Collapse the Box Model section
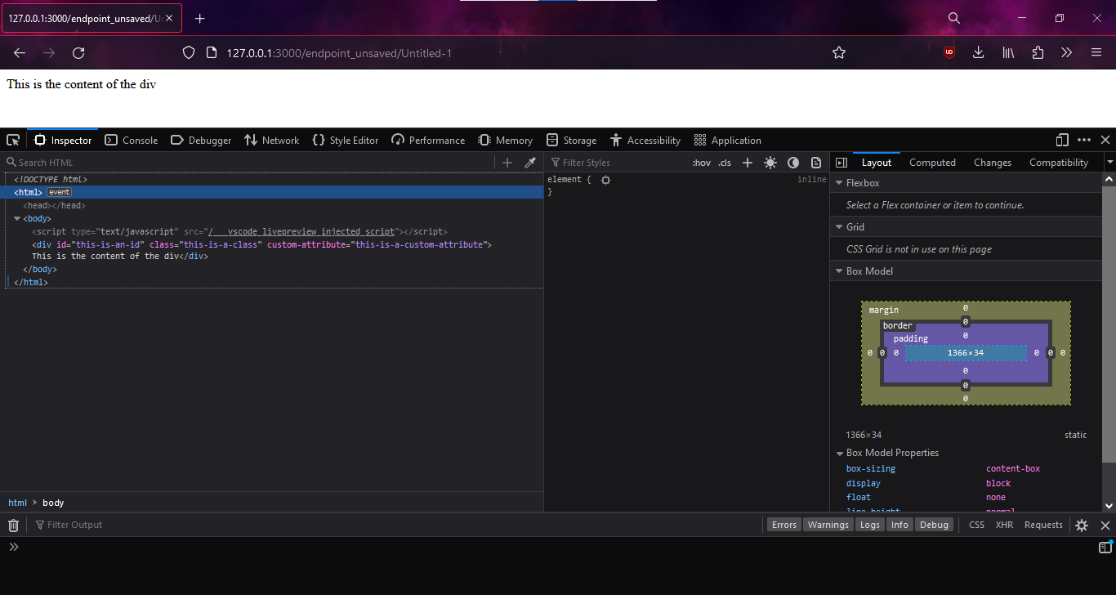The height and width of the screenshot is (595, 1116). coord(839,271)
